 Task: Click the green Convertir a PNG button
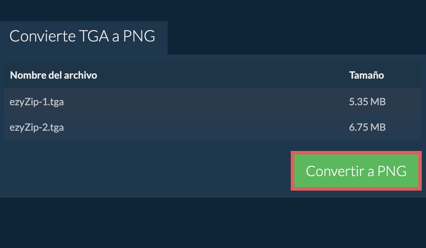pos(356,171)
